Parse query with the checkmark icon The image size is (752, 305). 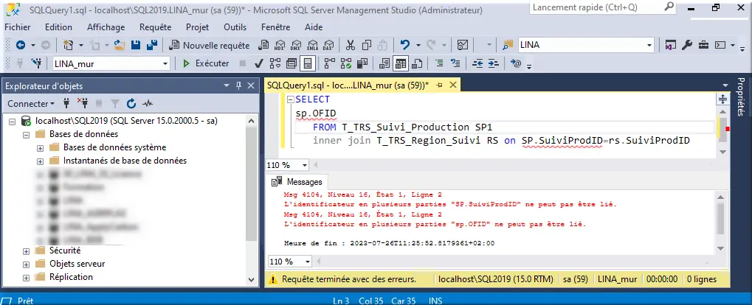[258, 63]
